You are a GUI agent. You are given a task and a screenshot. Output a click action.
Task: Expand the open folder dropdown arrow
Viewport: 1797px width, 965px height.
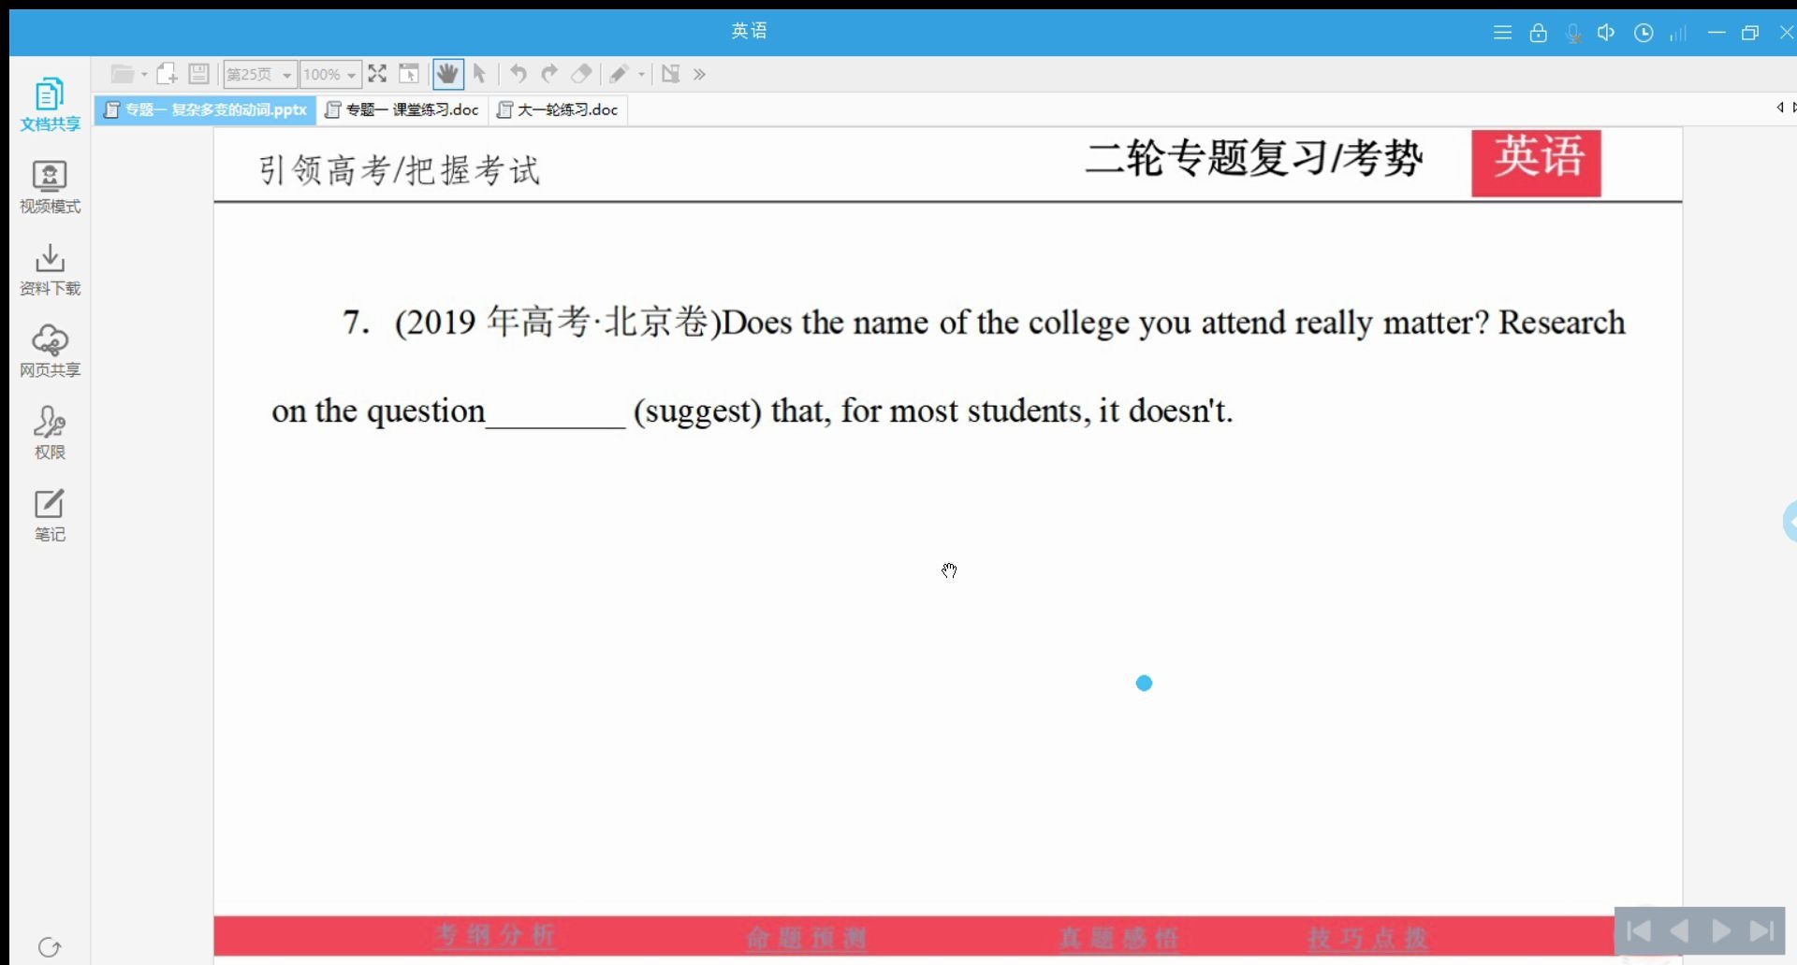[x=144, y=74]
